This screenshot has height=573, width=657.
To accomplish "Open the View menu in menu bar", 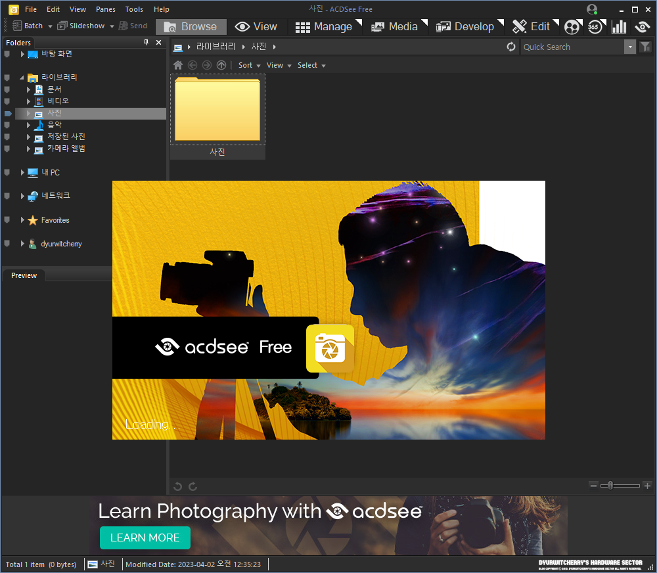I will tap(78, 9).
